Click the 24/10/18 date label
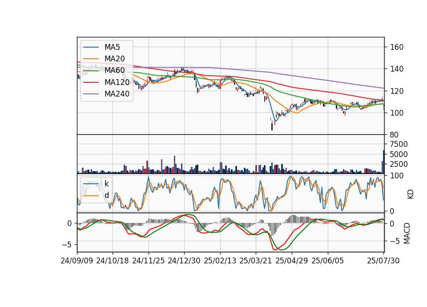The width and height of the screenshot is (427, 307). click(113, 261)
